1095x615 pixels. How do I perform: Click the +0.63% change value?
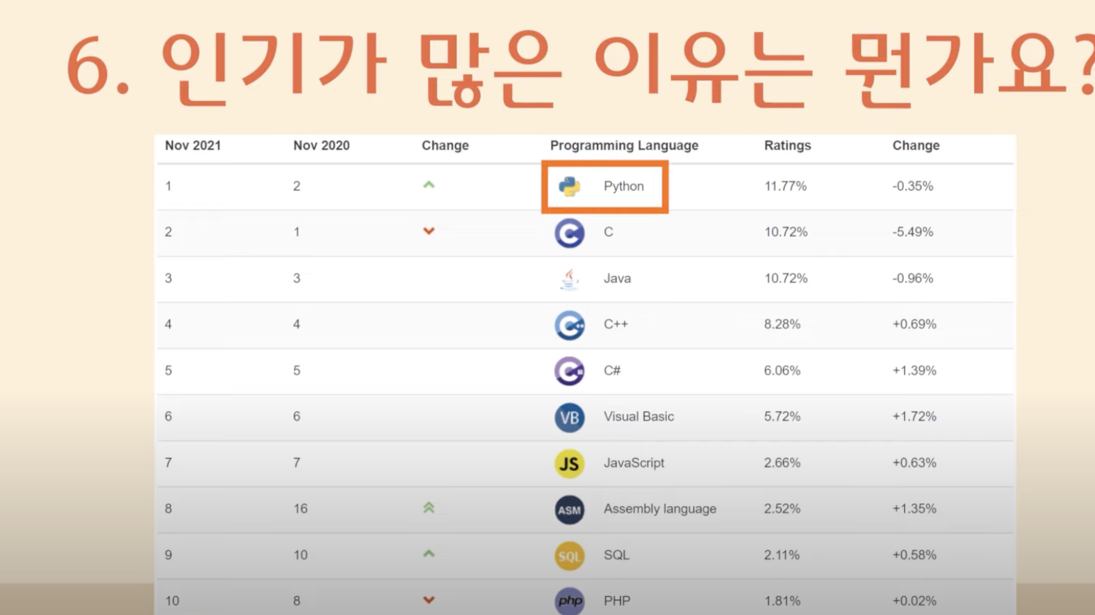(914, 463)
